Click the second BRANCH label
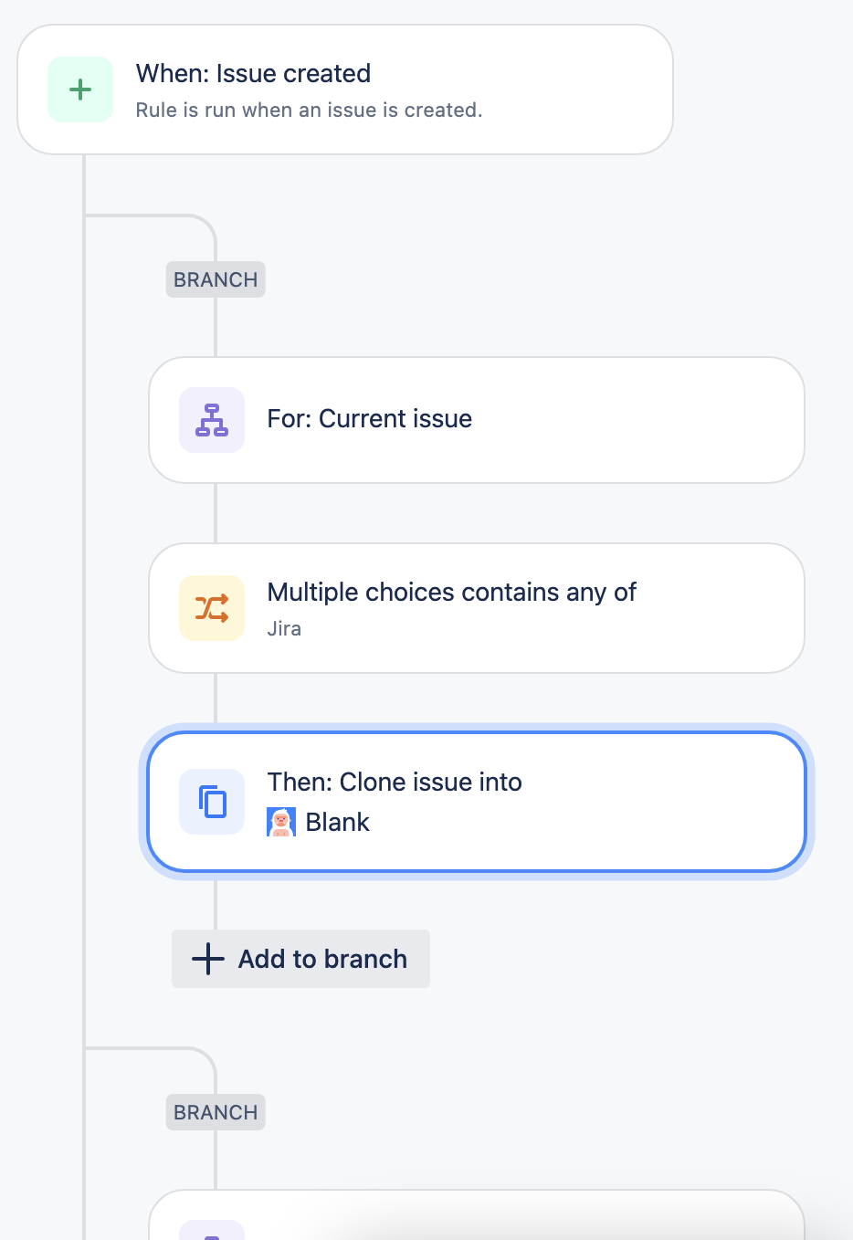Screen dimensions: 853x1240 click(x=215, y=1112)
